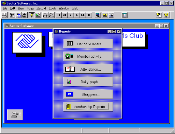175x134 pixels.
Task: Select the scissors cut icon
Action: pos(12,15)
